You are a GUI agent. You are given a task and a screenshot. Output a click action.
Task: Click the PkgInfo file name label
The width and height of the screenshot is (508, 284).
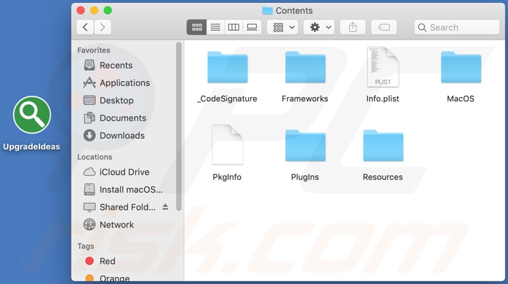pos(227,177)
